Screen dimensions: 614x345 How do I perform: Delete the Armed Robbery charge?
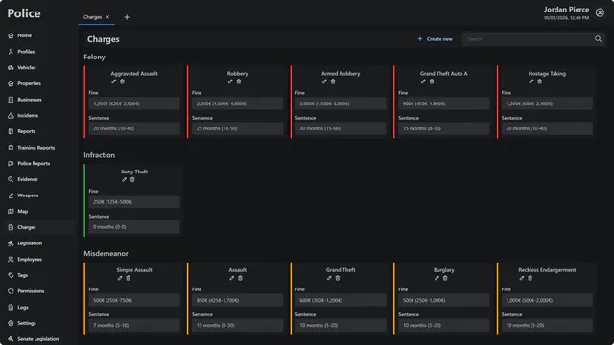(333, 81)
